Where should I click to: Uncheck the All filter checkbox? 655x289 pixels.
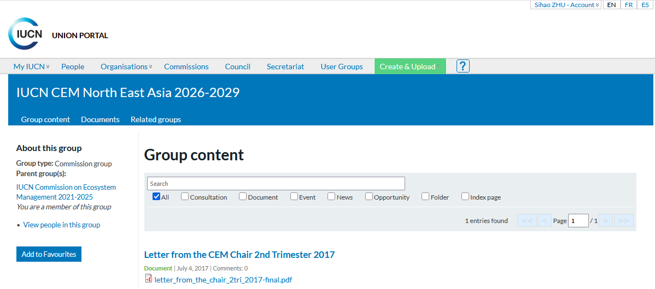pyautogui.click(x=156, y=196)
